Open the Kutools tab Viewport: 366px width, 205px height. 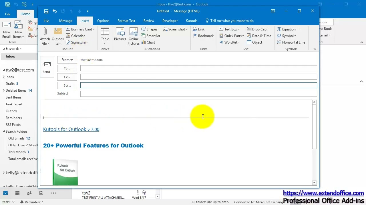pos(192,21)
